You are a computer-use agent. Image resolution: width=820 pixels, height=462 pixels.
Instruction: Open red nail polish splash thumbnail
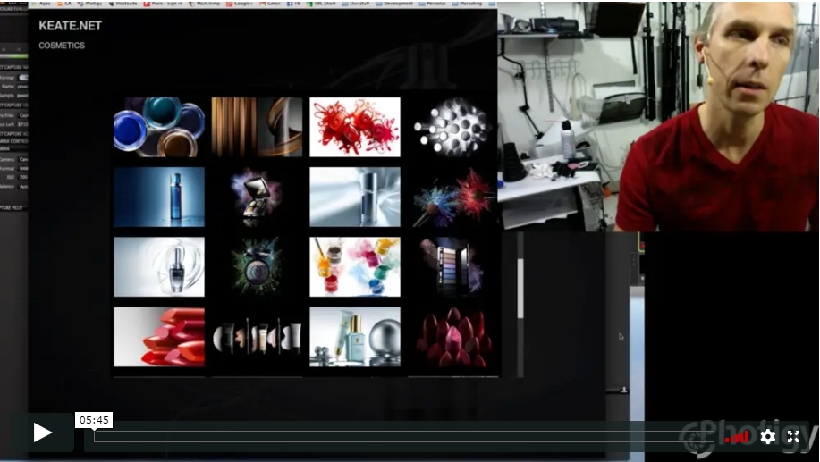tap(355, 127)
